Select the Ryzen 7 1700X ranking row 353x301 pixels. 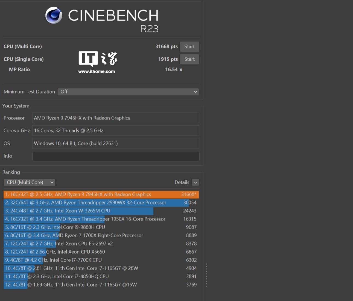[101, 235]
